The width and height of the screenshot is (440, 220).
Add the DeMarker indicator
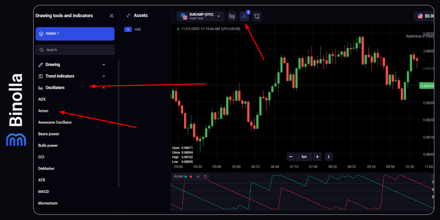click(46, 169)
